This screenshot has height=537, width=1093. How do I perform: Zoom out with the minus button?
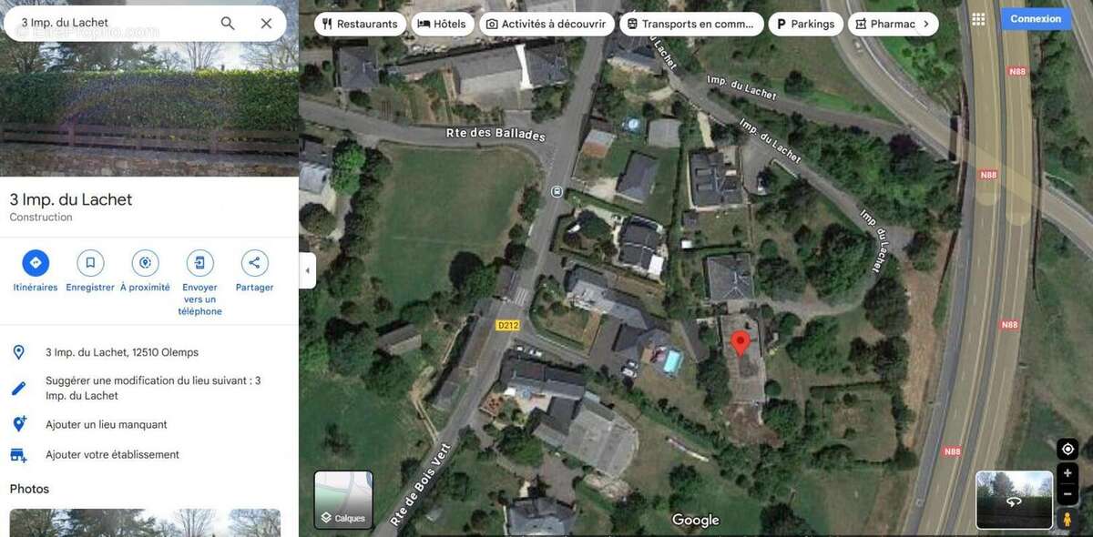pos(1067,494)
